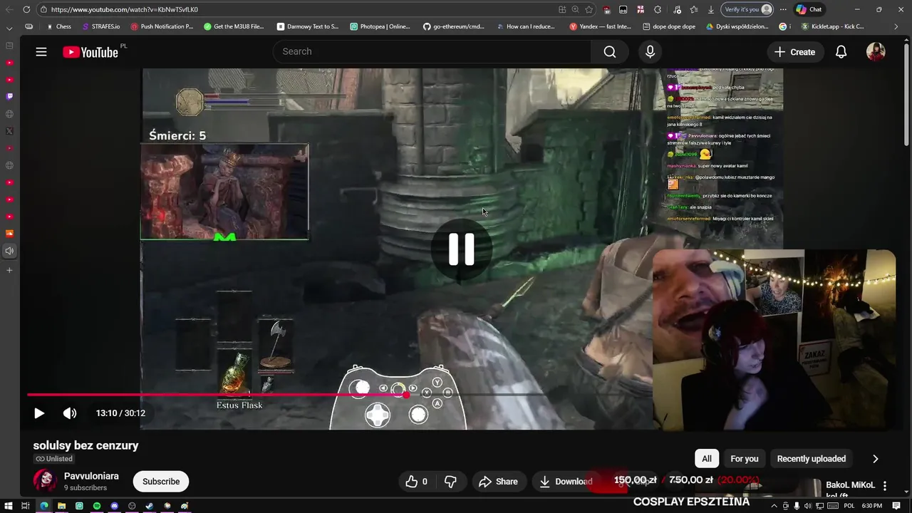Click the Create video button
This screenshot has width=912, height=513.
pyautogui.click(x=794, y=52)
